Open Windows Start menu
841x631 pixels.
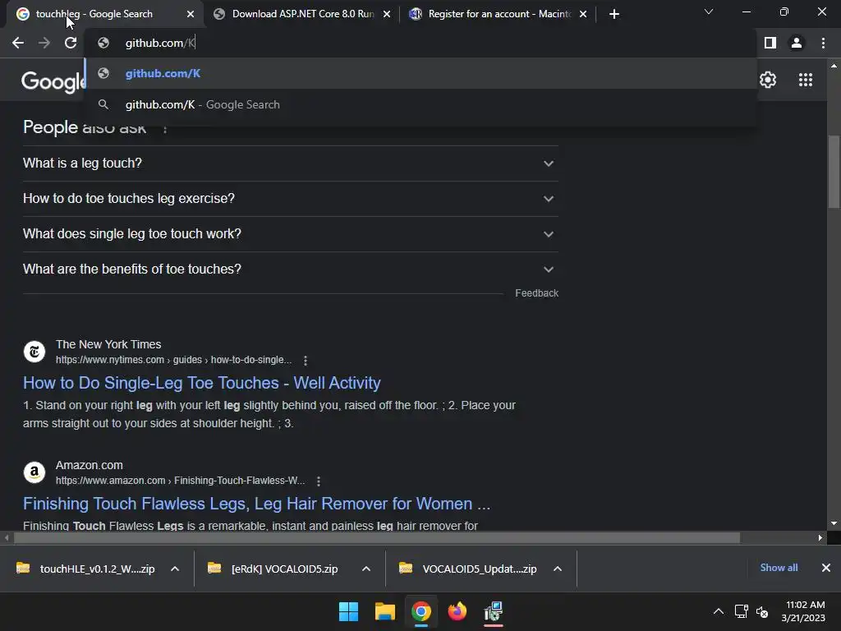coord(348,611)
